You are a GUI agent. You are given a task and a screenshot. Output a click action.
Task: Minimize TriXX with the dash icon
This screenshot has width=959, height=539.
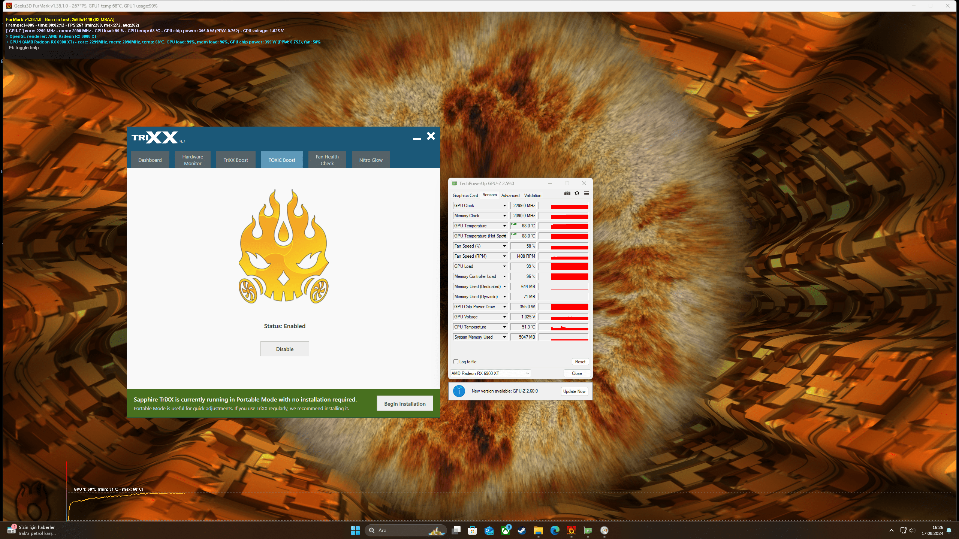pyautogui.click(x=417, y=138)
